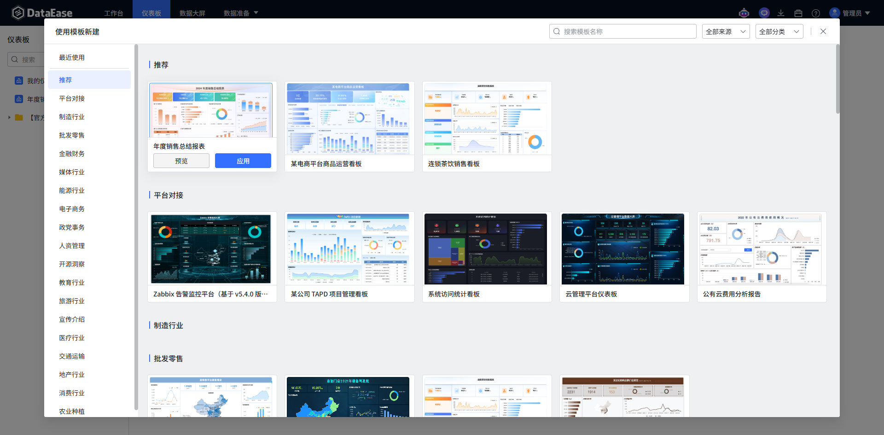Open the toolbox icon in top bar
The width and height of the screenshot is (884, 435).
798,13
